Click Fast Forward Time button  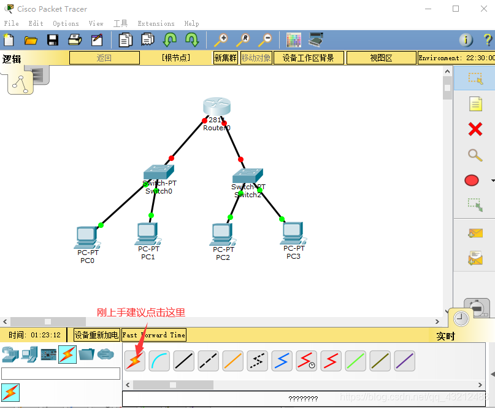pyautogui.click(x=154, y=335)
